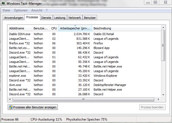This screenshot has width=172, height=123.
Task: Click the vertical scrollbar thumb
Action: pyautogui.click(x=163, y=45)
